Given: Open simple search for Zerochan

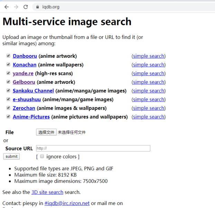Looking at the screenshot, I should point(149,108).
